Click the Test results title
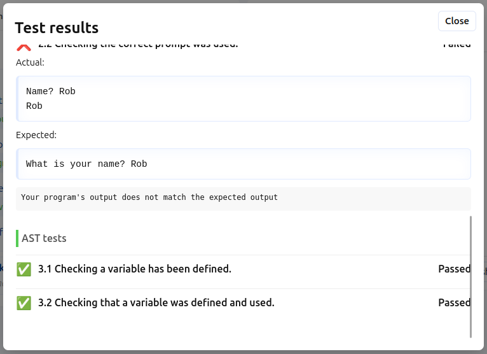 [x=57, y=27]
